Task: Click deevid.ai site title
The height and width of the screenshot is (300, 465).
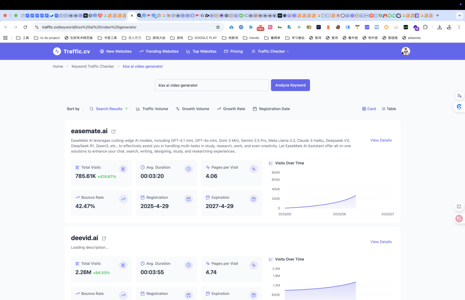Action: point(84,238)
